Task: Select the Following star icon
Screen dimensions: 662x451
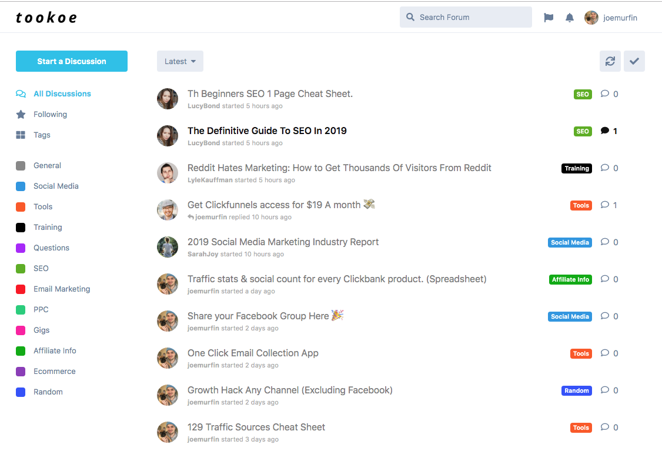Action: click(21, 114)
